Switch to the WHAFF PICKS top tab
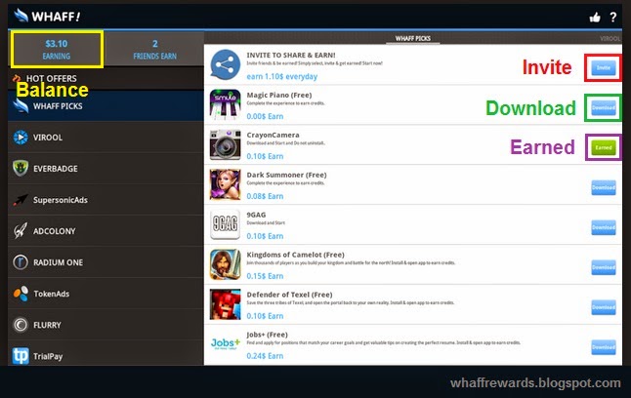 point(413,38)
